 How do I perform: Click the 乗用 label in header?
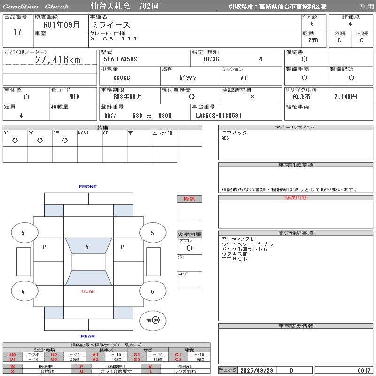coord(366,7)
